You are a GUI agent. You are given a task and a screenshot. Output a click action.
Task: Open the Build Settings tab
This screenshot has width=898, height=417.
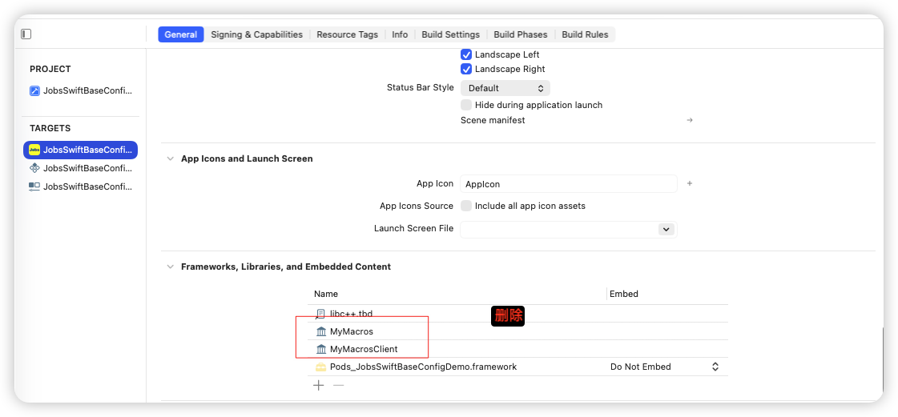[451, 34]
